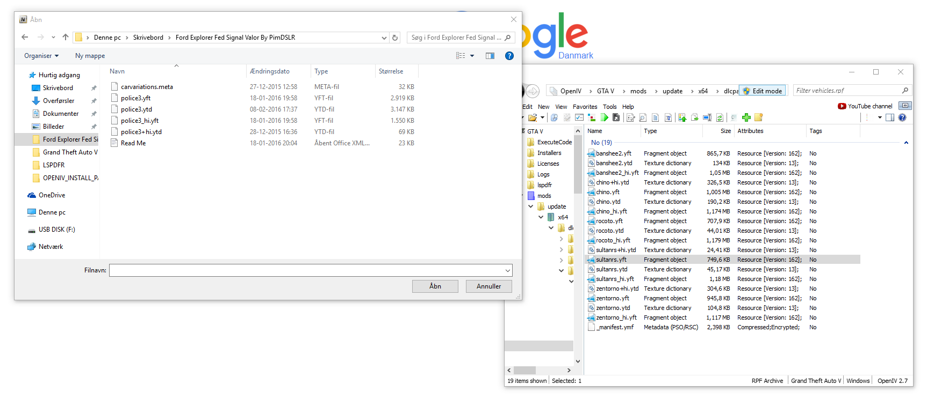This screenshot has width=927, height=399.
Task: Collapse the update folder in OpenIV tree
Action: tap(531, 206)
